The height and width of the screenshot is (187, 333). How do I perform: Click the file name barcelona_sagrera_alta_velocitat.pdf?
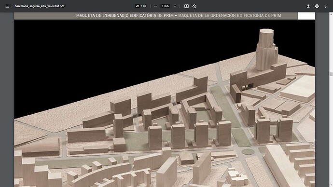[x=40, y=6]
